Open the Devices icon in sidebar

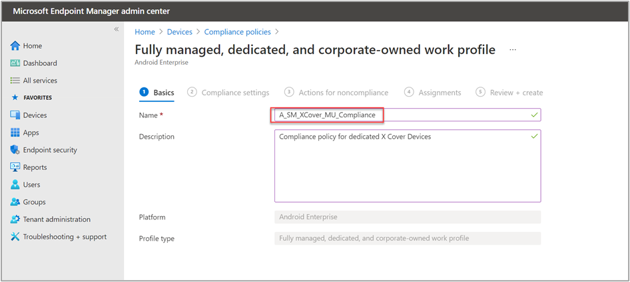coord(15,115)
